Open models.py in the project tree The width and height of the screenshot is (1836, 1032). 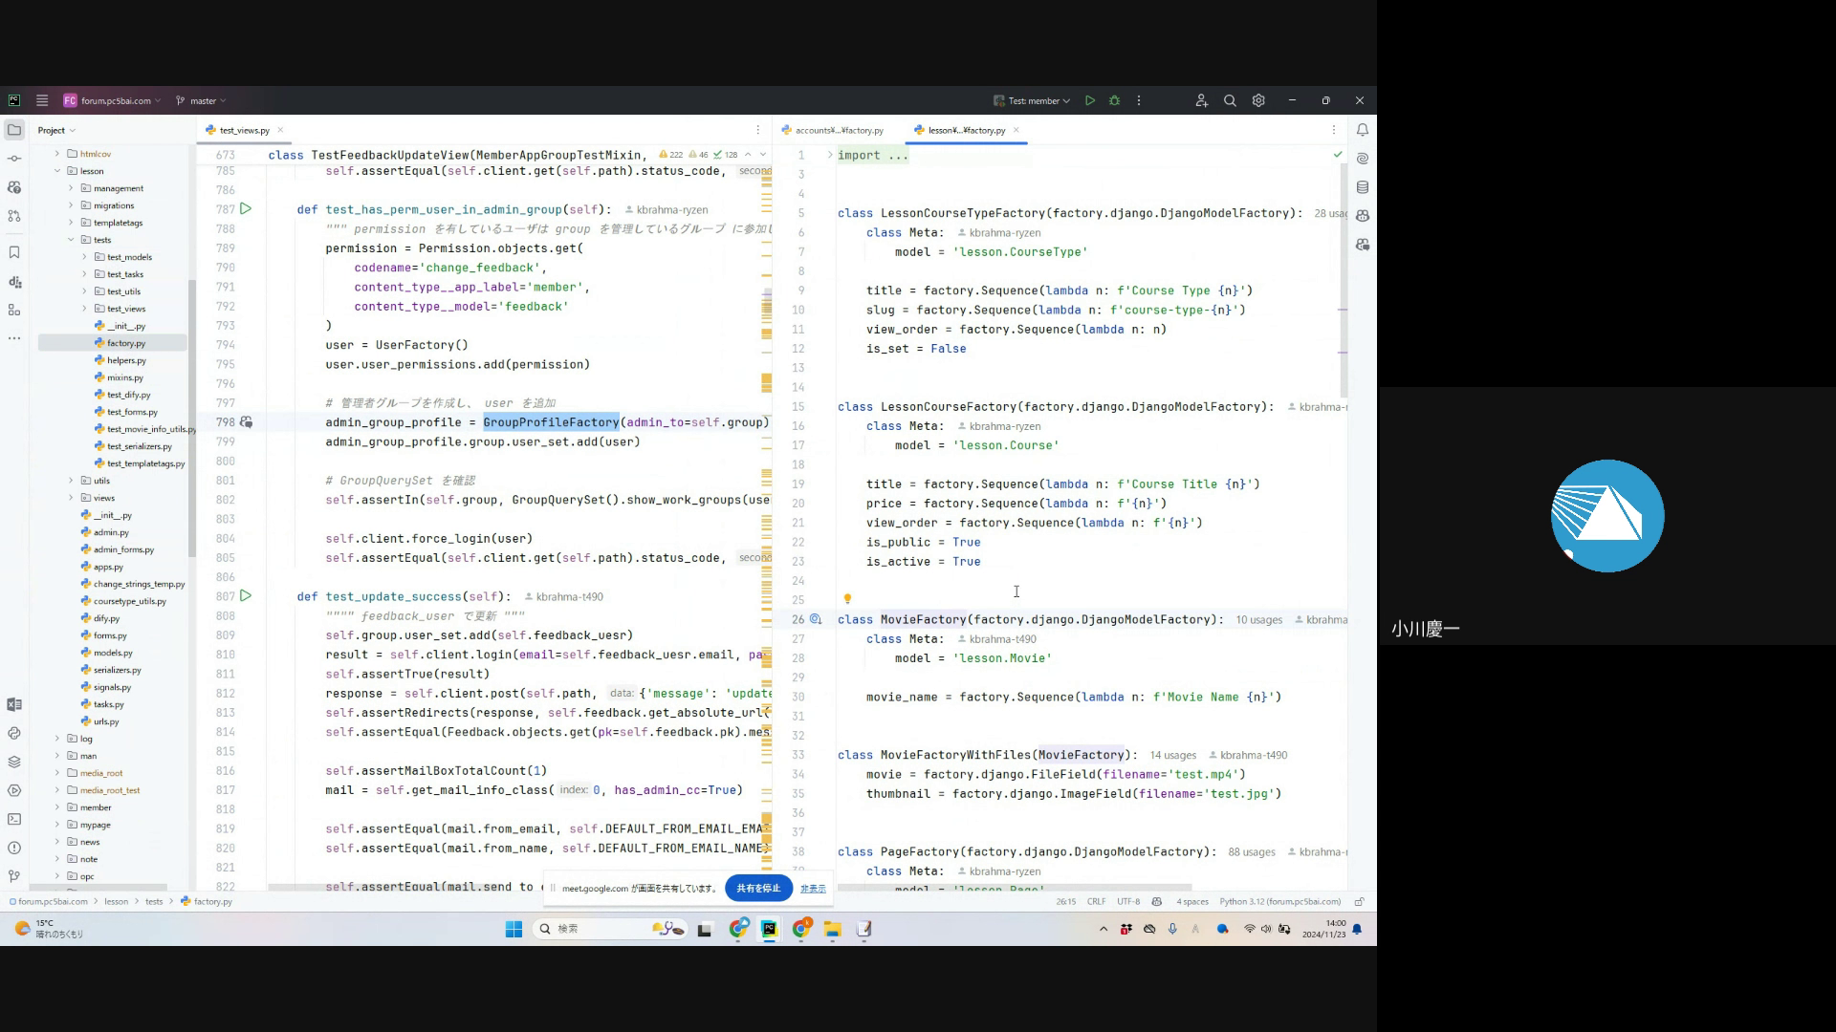pos(113,653)
